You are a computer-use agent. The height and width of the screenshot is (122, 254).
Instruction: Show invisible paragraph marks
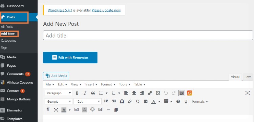(x=48, y=110)
